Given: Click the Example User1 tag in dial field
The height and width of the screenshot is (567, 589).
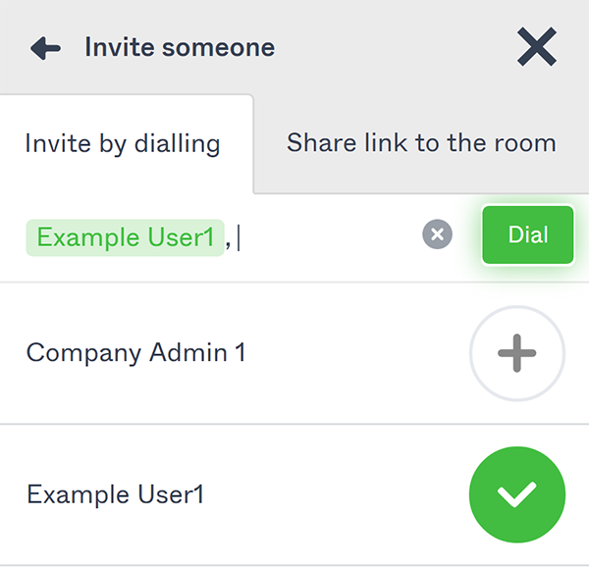Looking at the screenshot, I should point(125,237).
